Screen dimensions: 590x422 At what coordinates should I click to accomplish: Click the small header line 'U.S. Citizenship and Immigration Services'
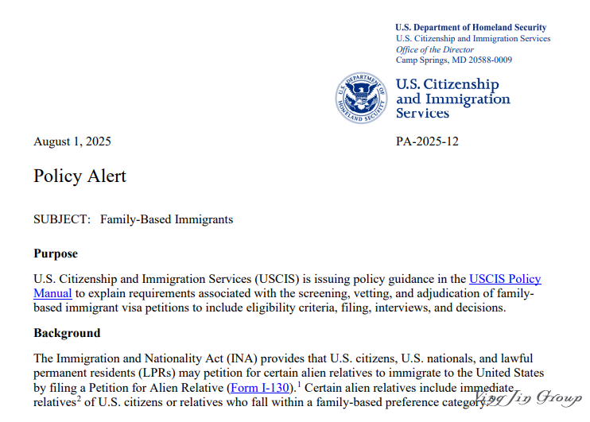[472, 39]
